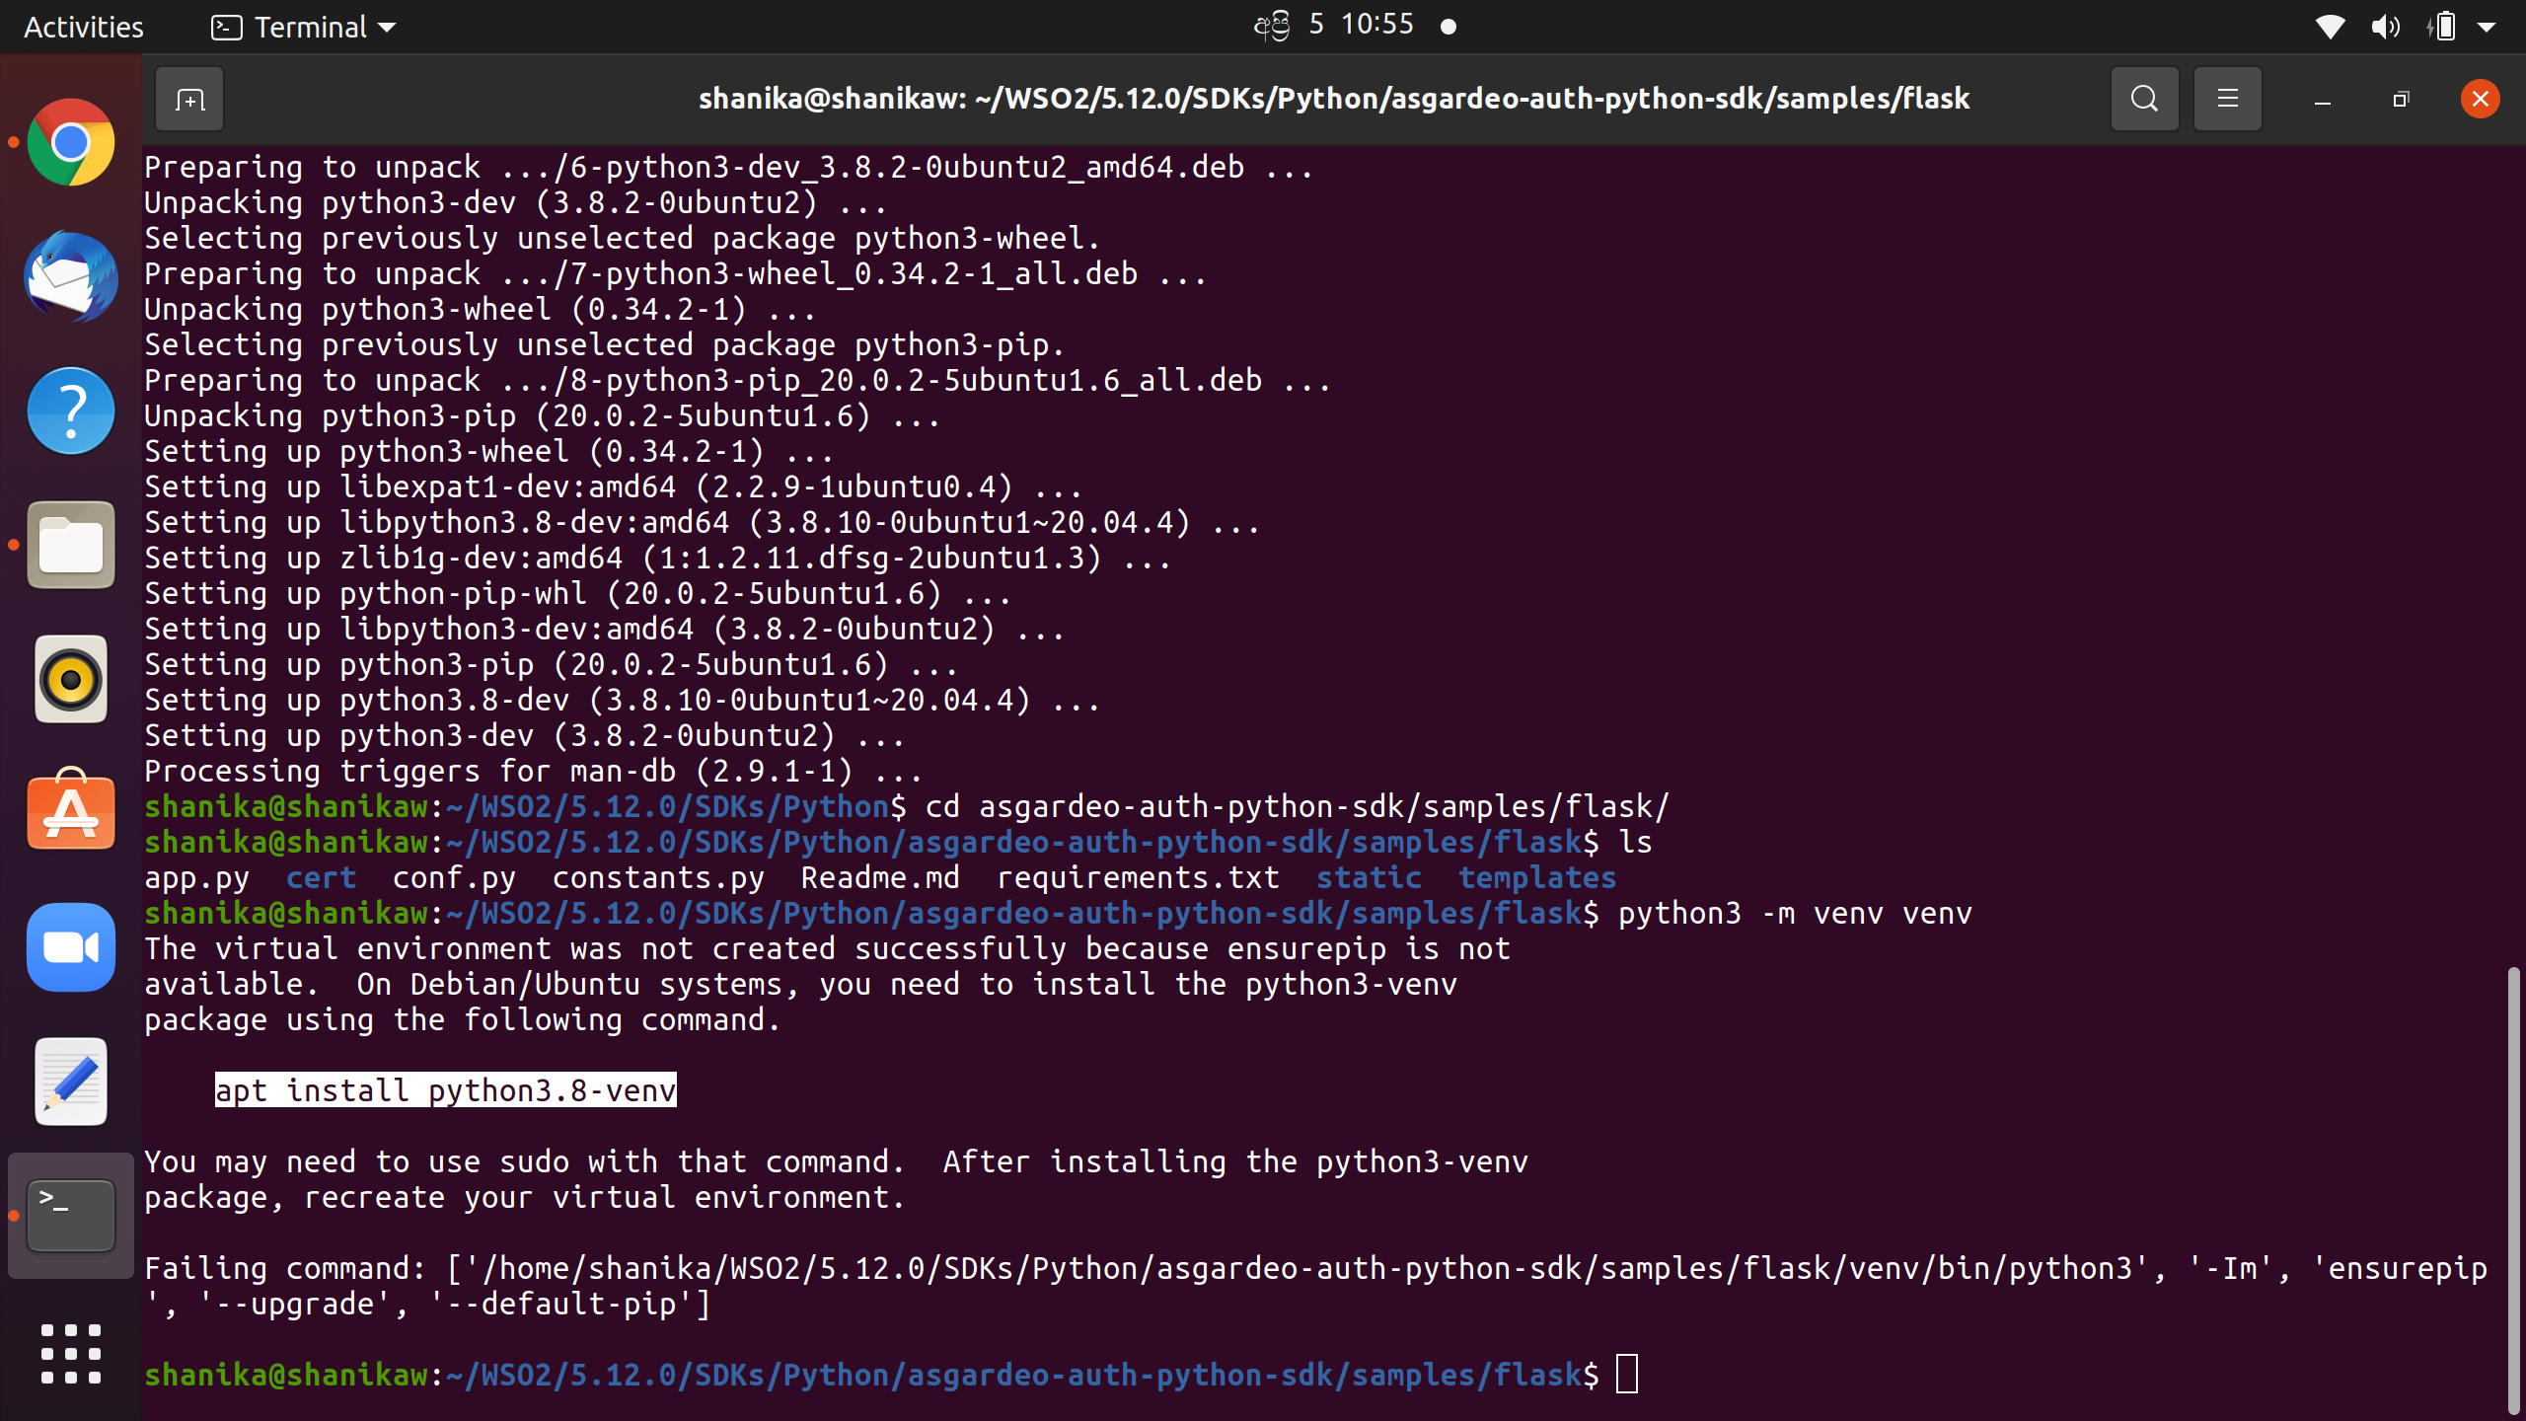Viewport: 2526px width, 1421px height.
Task: Select the Terminal icon in the dock
Action: coord(71,1216)
